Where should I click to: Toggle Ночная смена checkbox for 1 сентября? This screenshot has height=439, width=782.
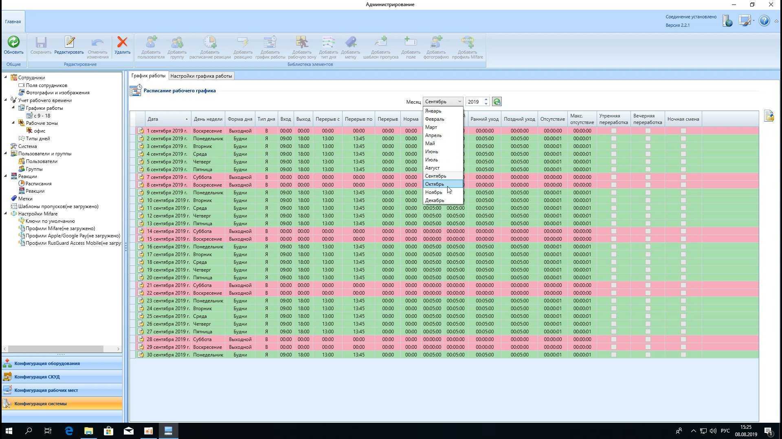pyautogui.click(x=683, y=131)
